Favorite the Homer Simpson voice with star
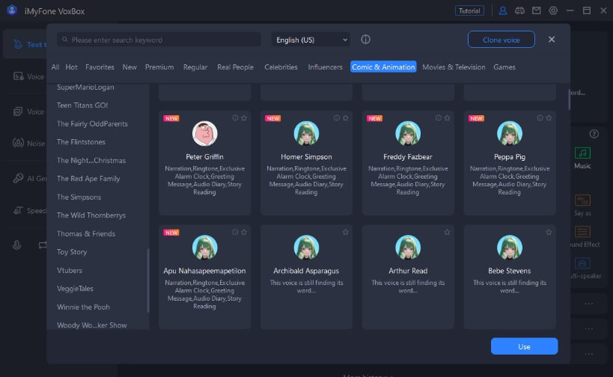 coord(346,118)
